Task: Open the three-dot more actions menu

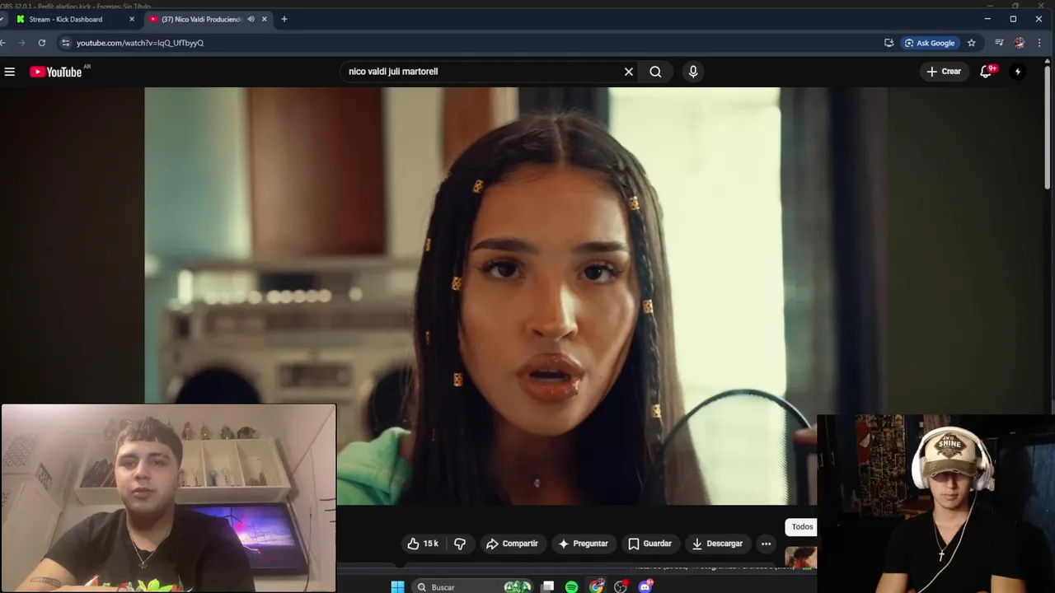Action: pyautogui.click(x=766, y=544)
